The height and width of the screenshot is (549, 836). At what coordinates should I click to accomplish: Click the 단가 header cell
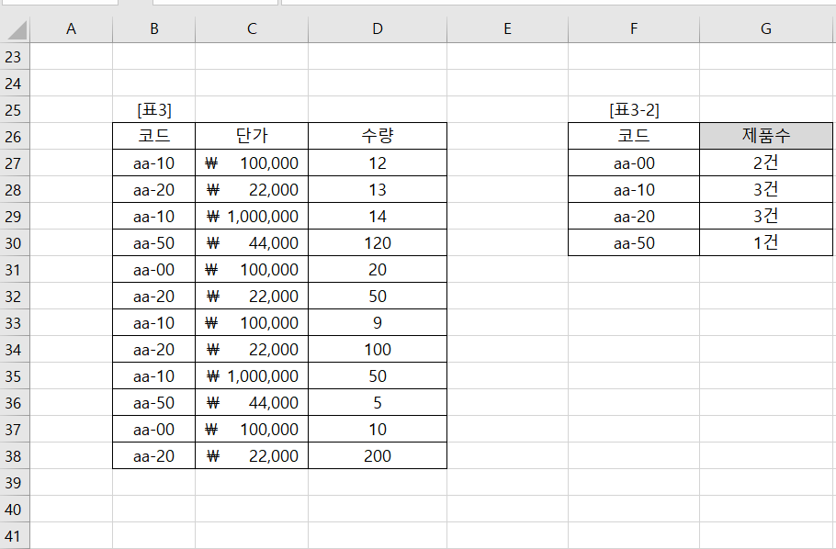252,137
